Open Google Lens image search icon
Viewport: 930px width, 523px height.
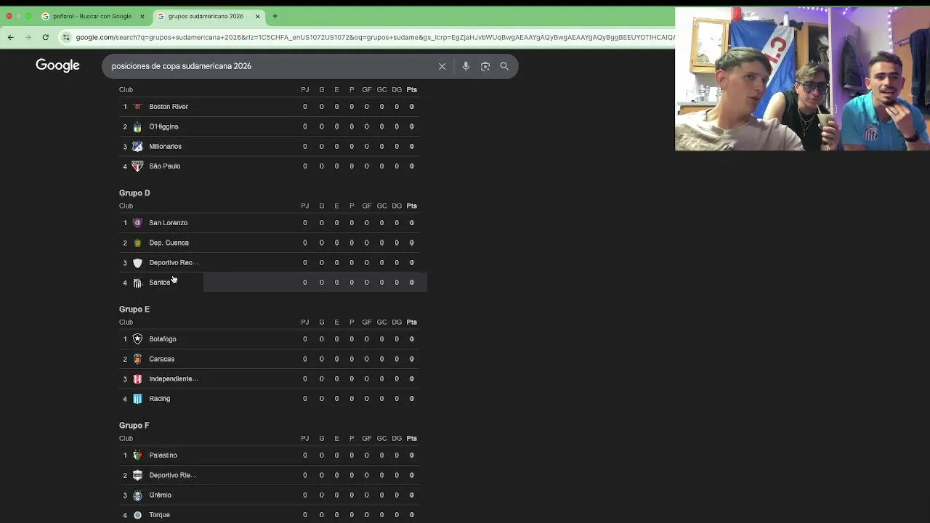pos(485,66)
